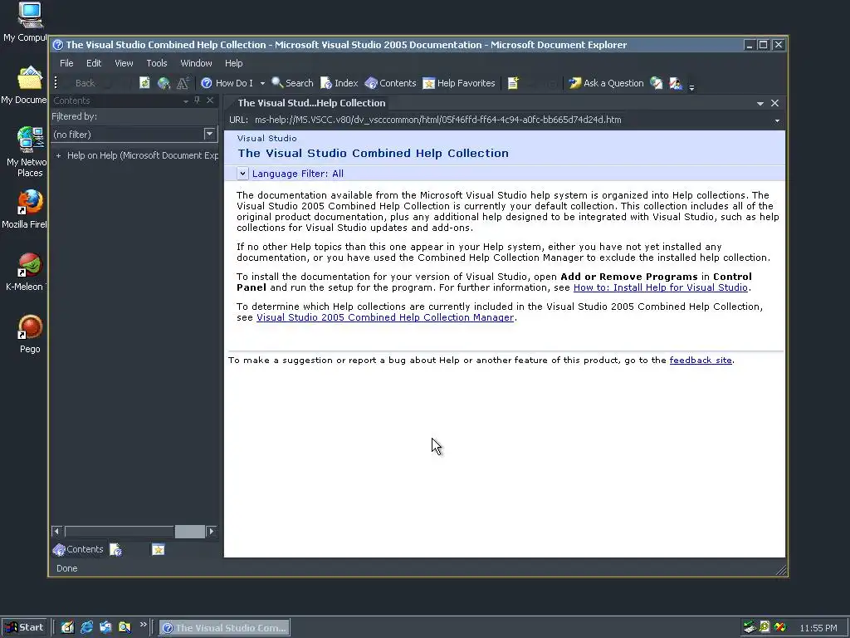Open Contents panel window position dropdown

(x=186, y=101)
